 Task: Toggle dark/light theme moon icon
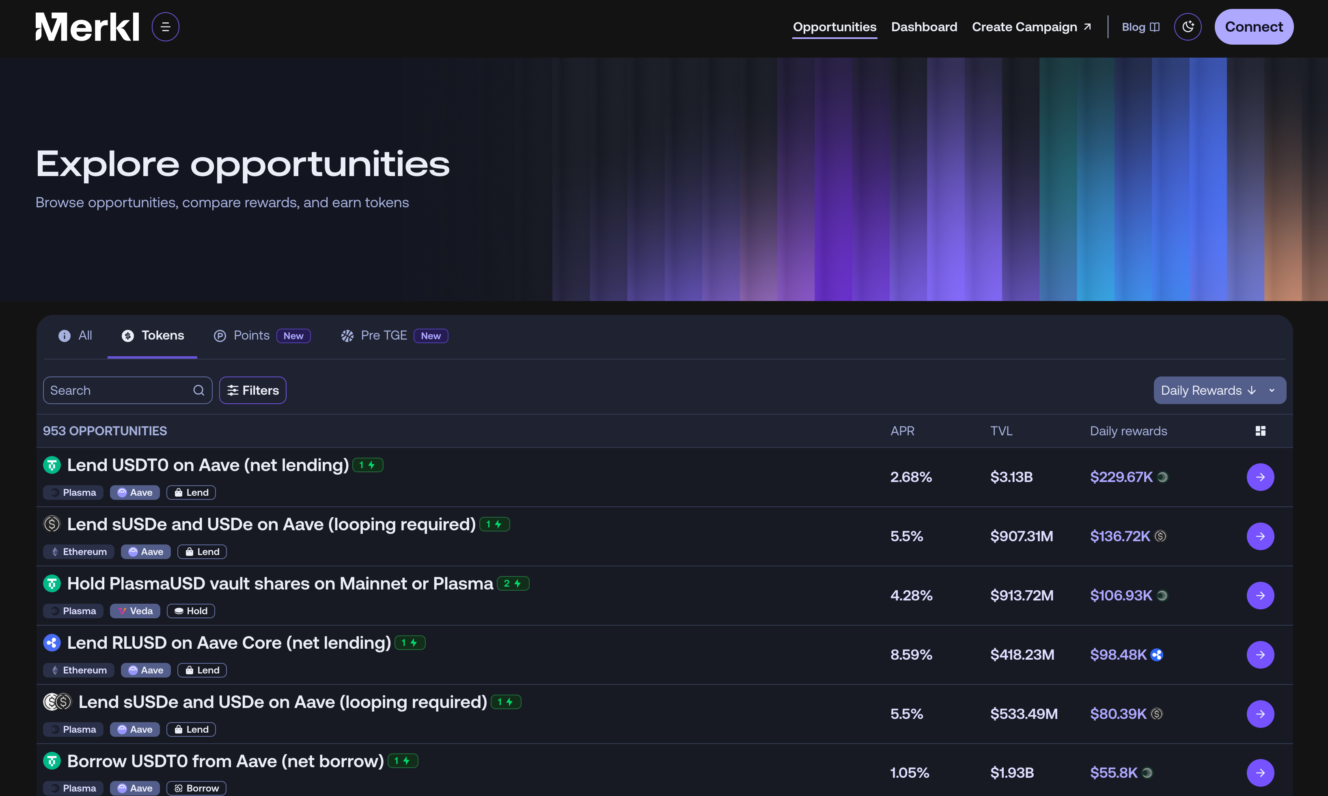tap(1188, 27)
